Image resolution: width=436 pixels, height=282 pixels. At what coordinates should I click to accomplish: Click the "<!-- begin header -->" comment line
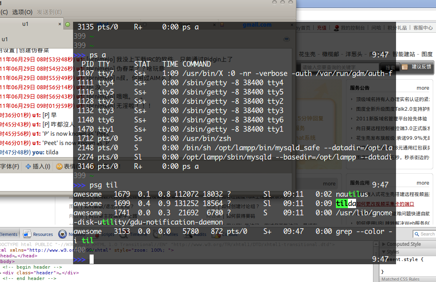tap(32, 267)
